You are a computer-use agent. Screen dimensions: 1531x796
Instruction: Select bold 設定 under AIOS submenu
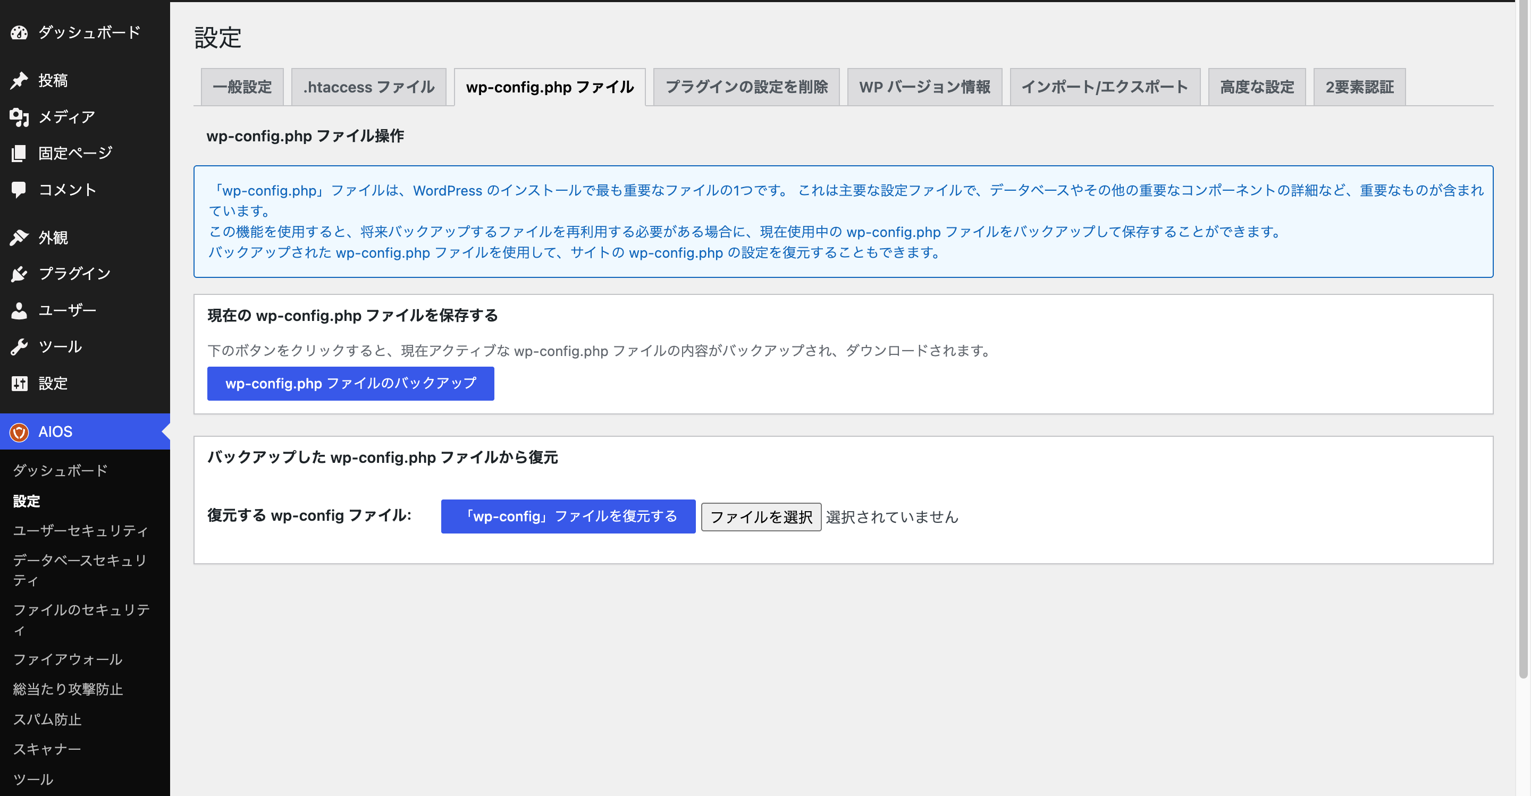click(x=27, y=501)
